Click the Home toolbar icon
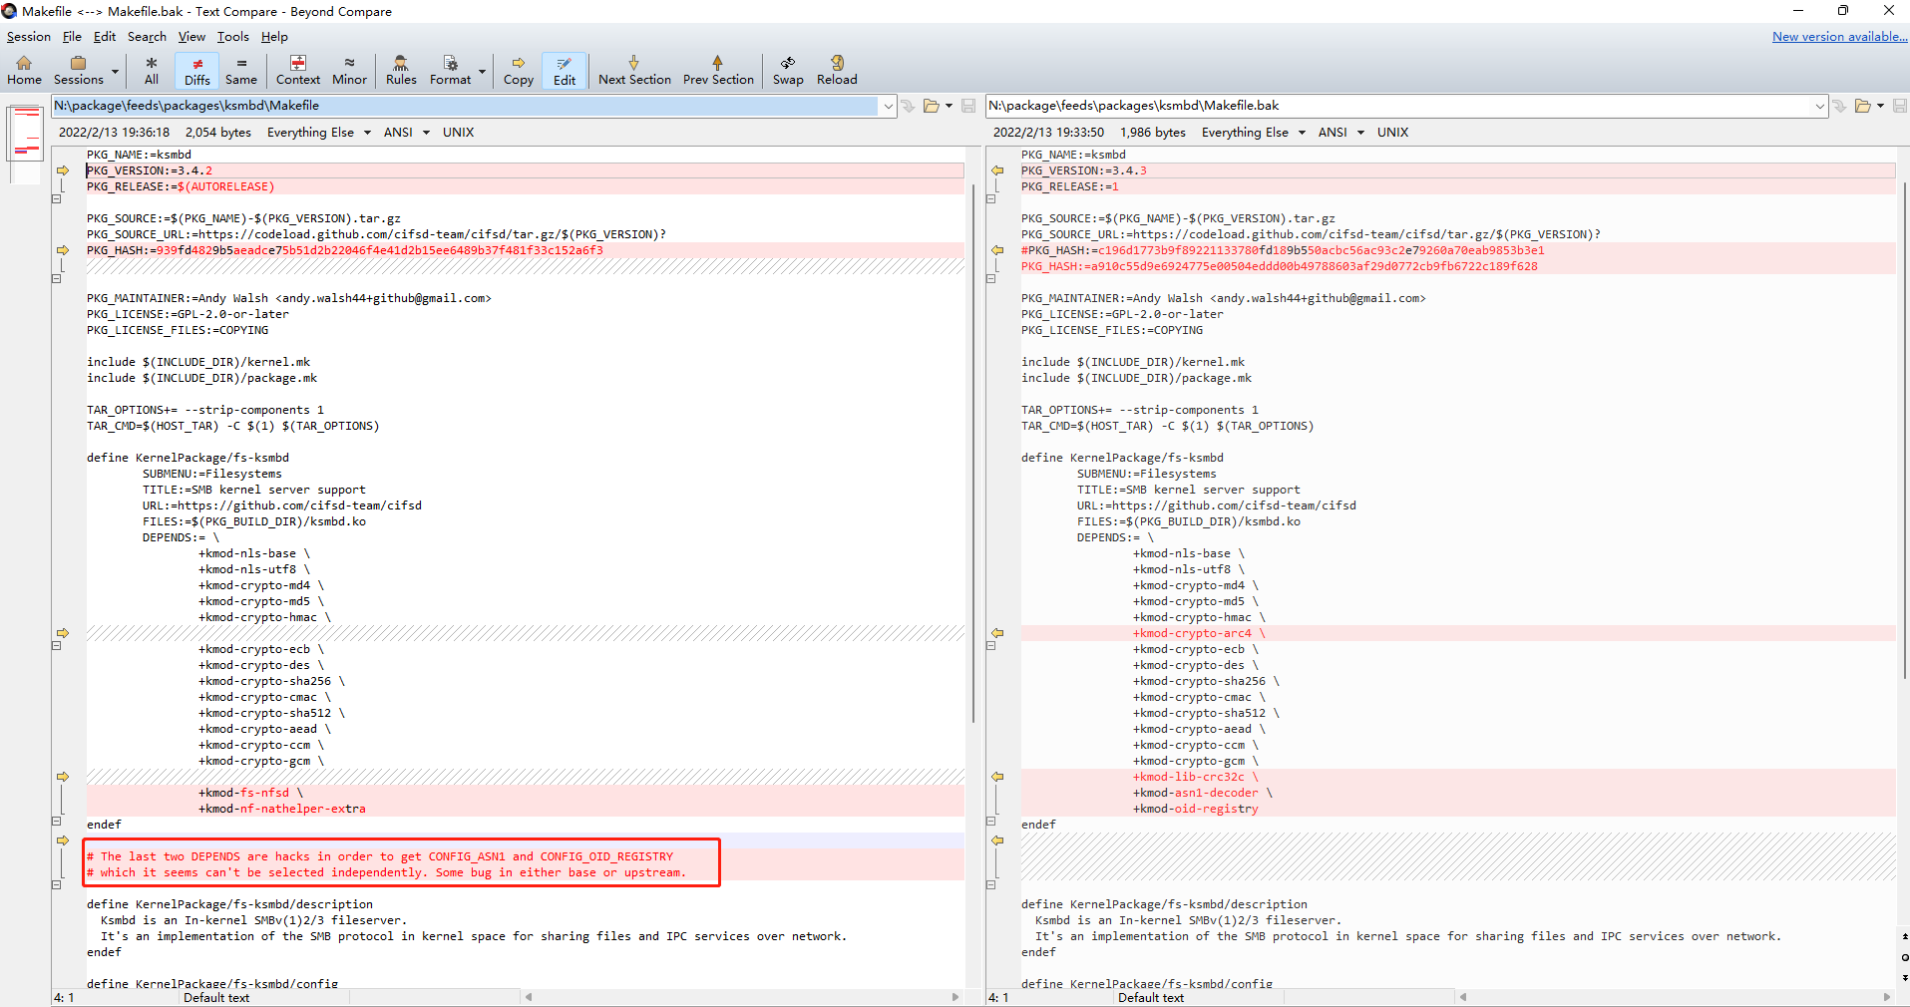The image size is (1910, 1007). [24, 71]
